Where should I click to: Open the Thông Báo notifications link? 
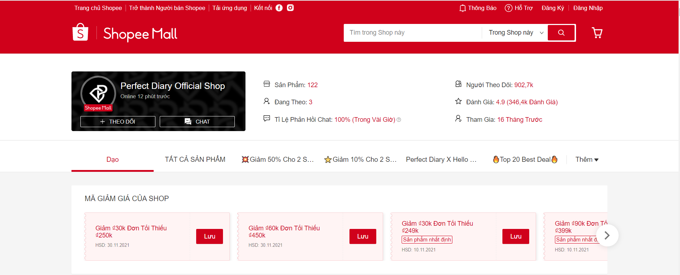click(x=482, y=8)
